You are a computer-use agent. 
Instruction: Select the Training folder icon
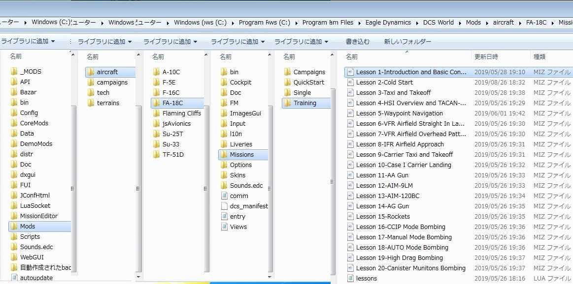[288, 103]
